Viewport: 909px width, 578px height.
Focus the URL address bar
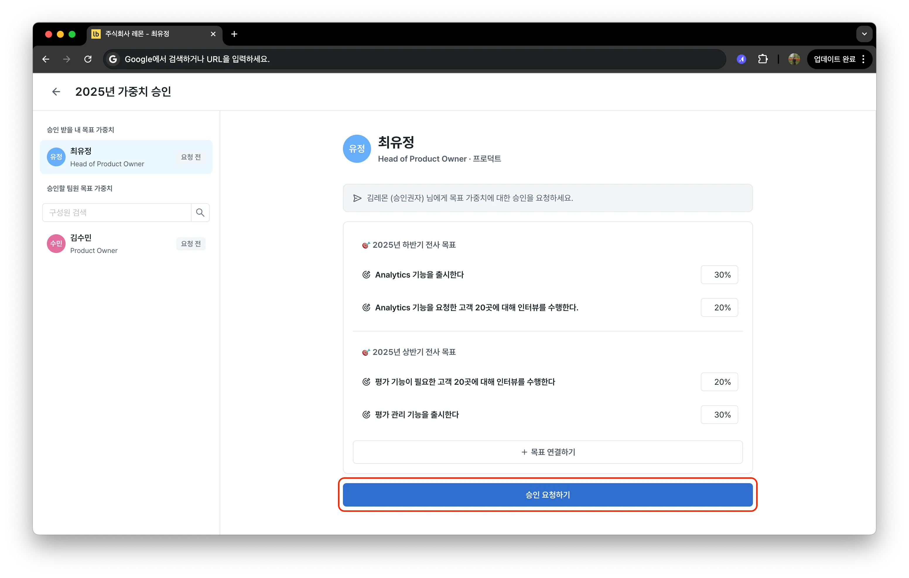coord(414,59)
